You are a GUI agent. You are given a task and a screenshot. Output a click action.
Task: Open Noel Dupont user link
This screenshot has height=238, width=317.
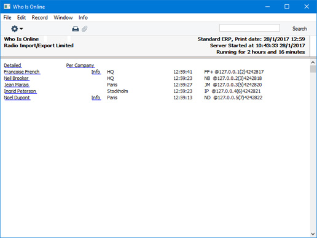[17, 98]
